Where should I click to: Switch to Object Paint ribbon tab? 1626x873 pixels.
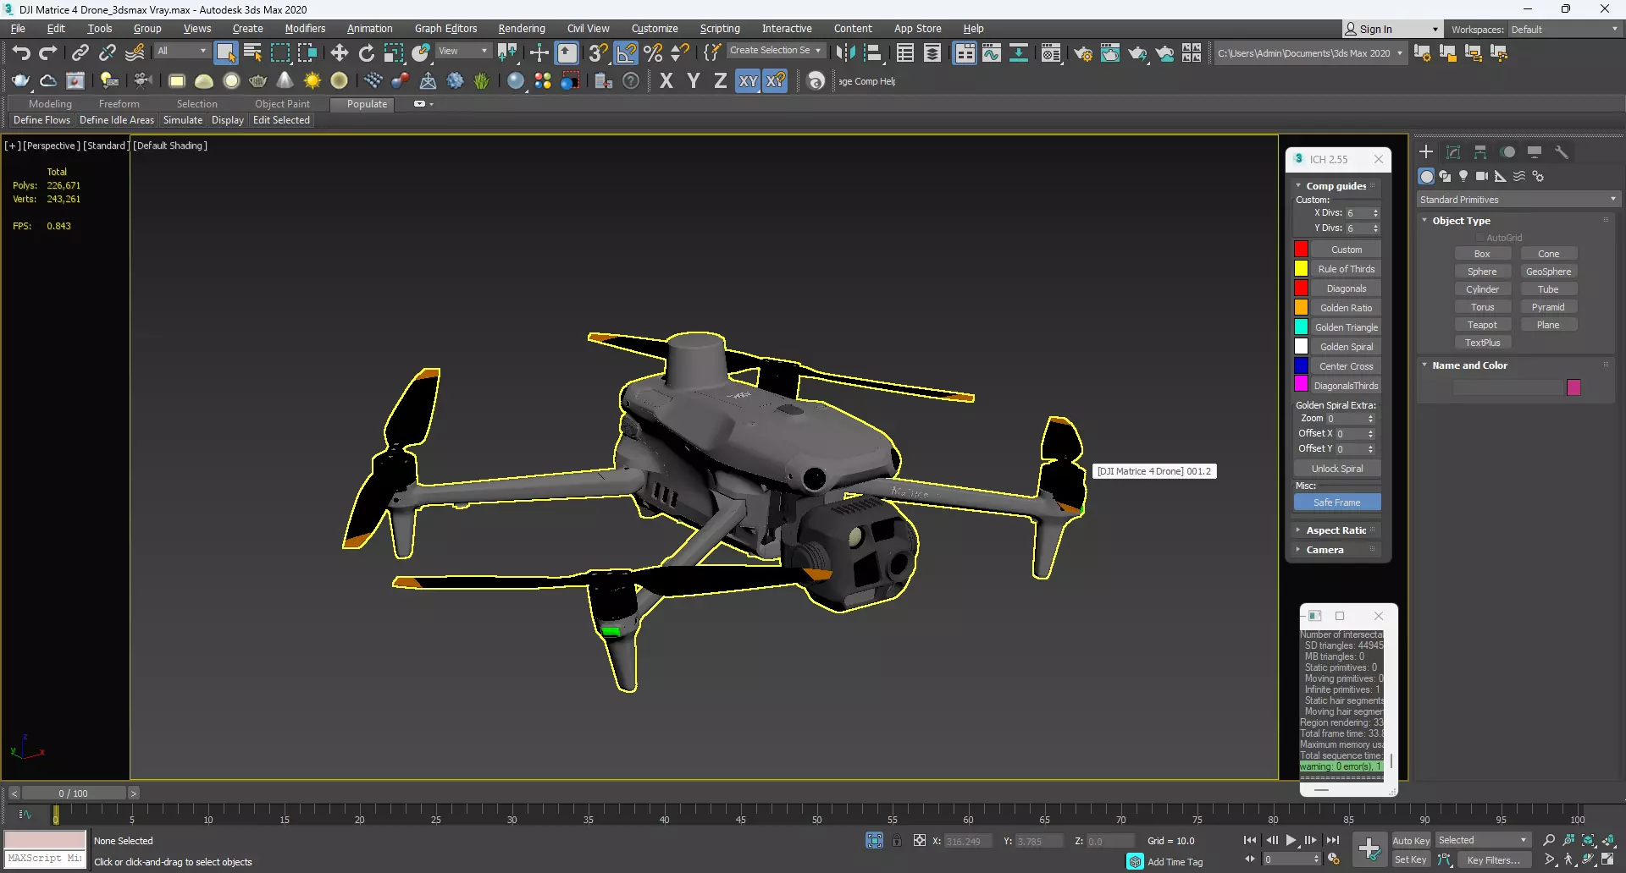[x=282, y=104]
